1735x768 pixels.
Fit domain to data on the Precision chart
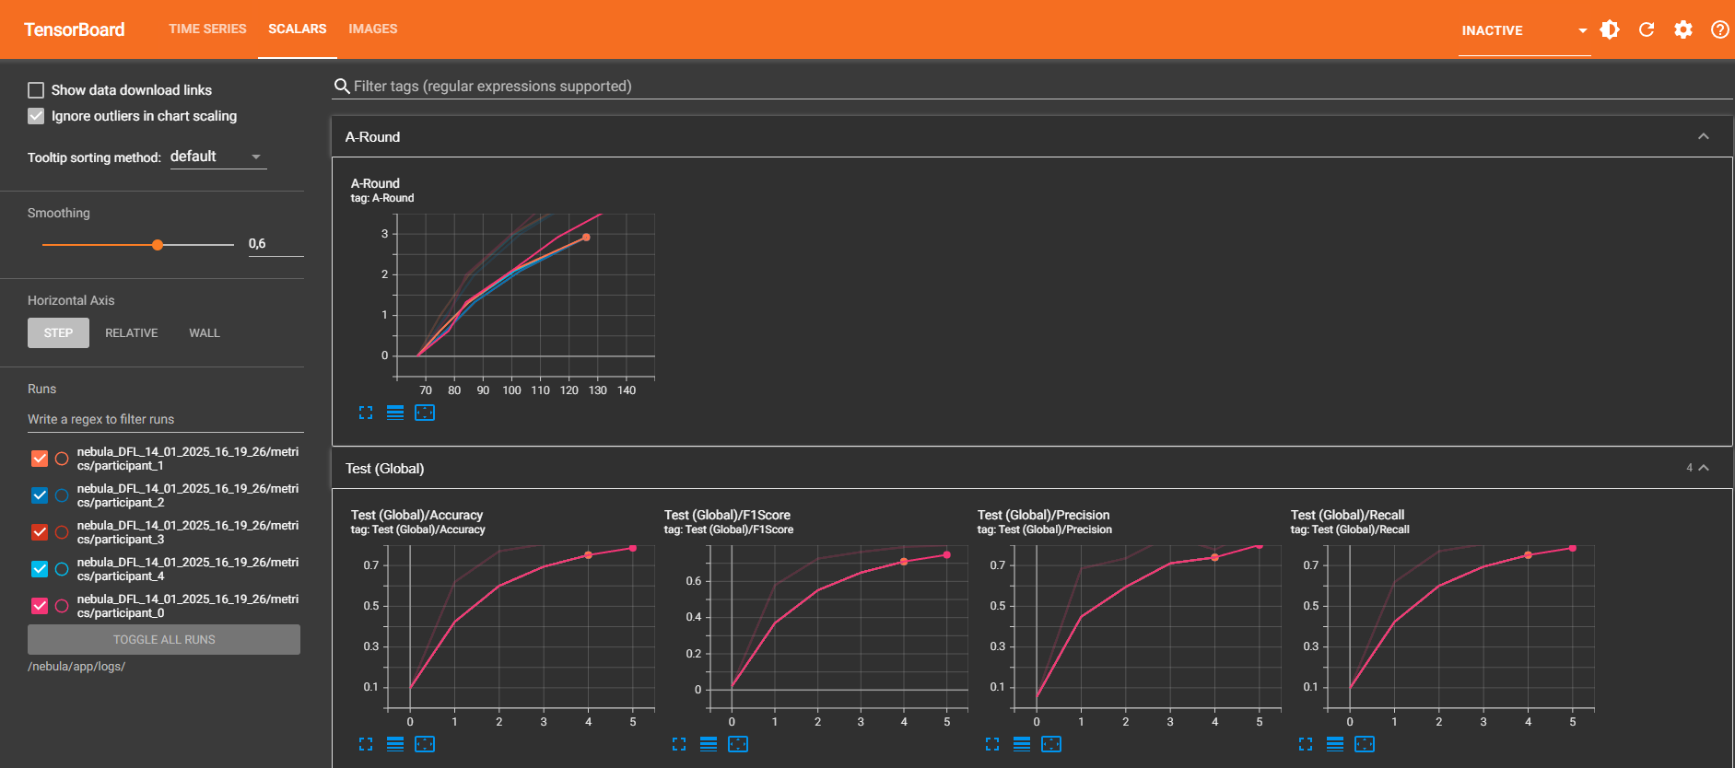(x=1051, y=744)
